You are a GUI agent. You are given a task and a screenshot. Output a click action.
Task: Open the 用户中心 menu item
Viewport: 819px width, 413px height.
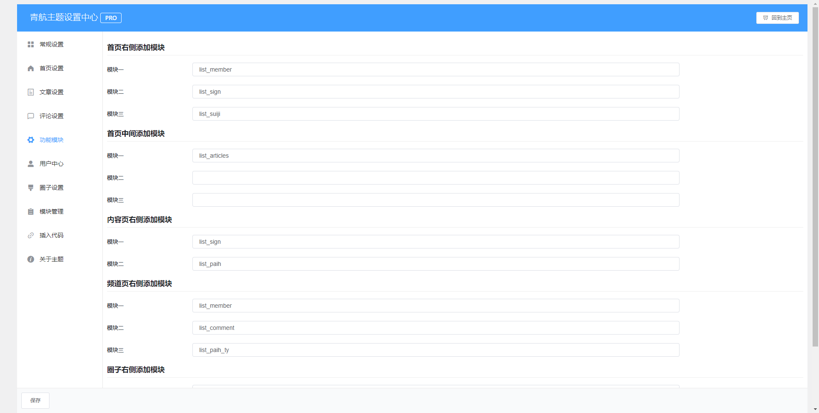(x=51, y=164)
